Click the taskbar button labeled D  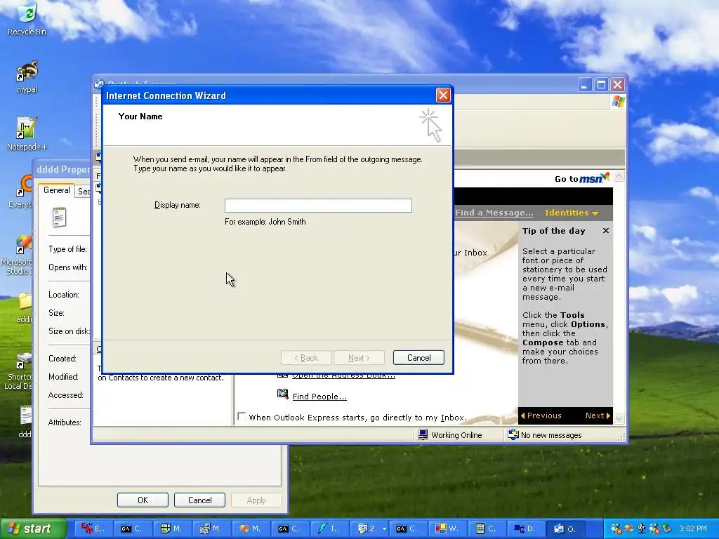(x=526, y=528)
